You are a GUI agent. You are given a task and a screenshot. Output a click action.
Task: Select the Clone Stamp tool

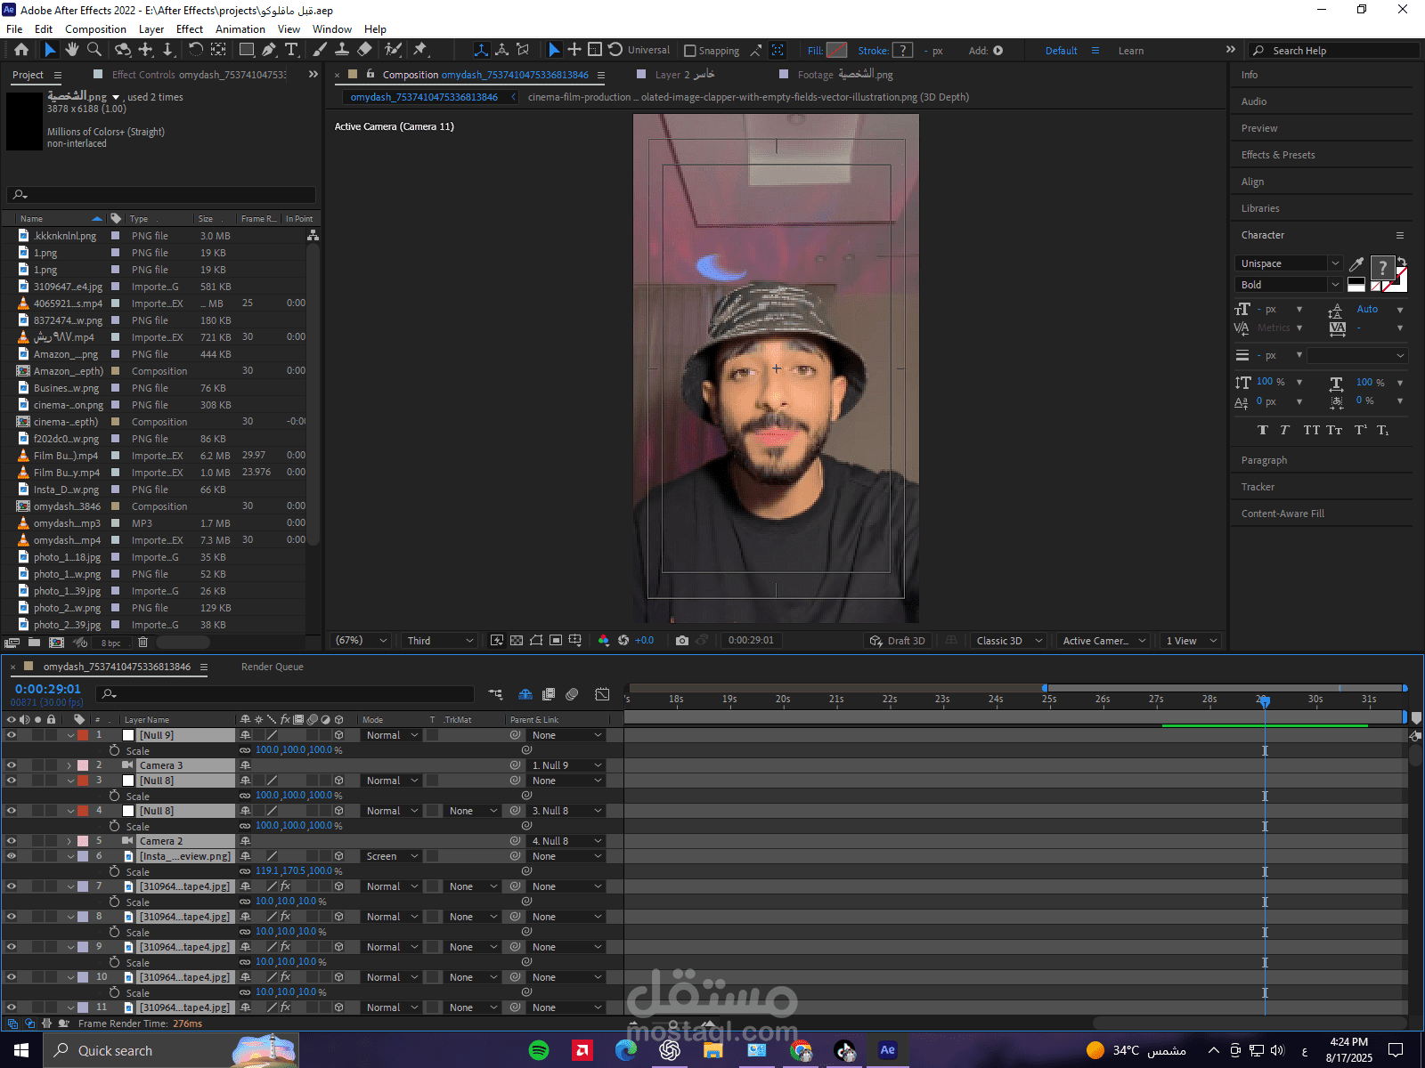click(x=341, y=50)
